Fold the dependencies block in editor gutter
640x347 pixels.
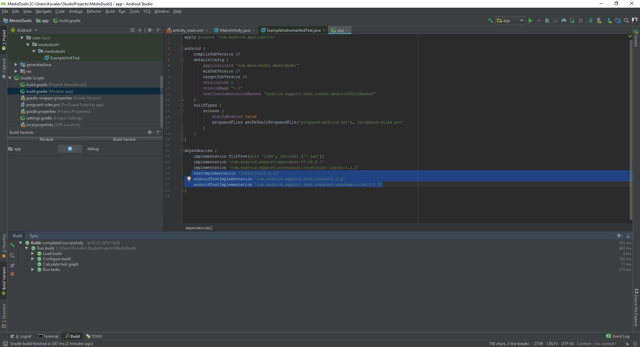(182, 150)
